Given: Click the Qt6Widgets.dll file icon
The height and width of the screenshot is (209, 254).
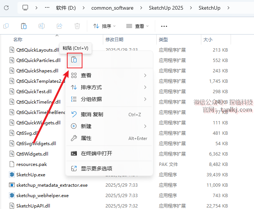Looking at the screenshot, I should tap(12, 154).
